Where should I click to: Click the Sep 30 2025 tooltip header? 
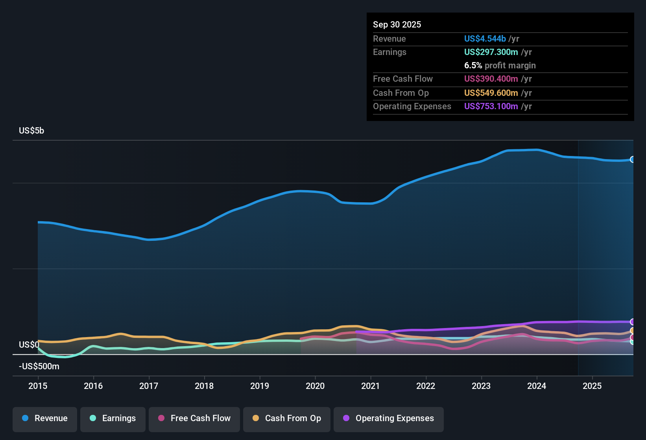pos(397,24)
